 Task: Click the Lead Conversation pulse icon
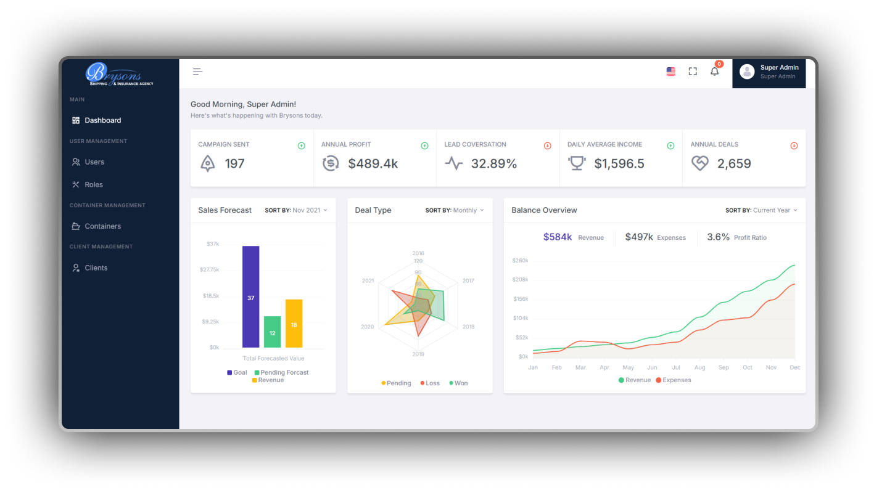[x=454, y=164]
